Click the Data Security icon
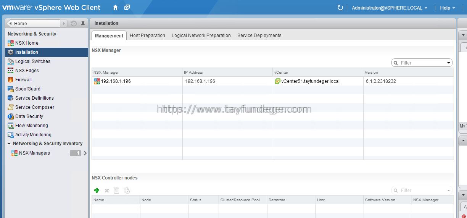Screen dimensions: 467x218 (x=11, y=116)
